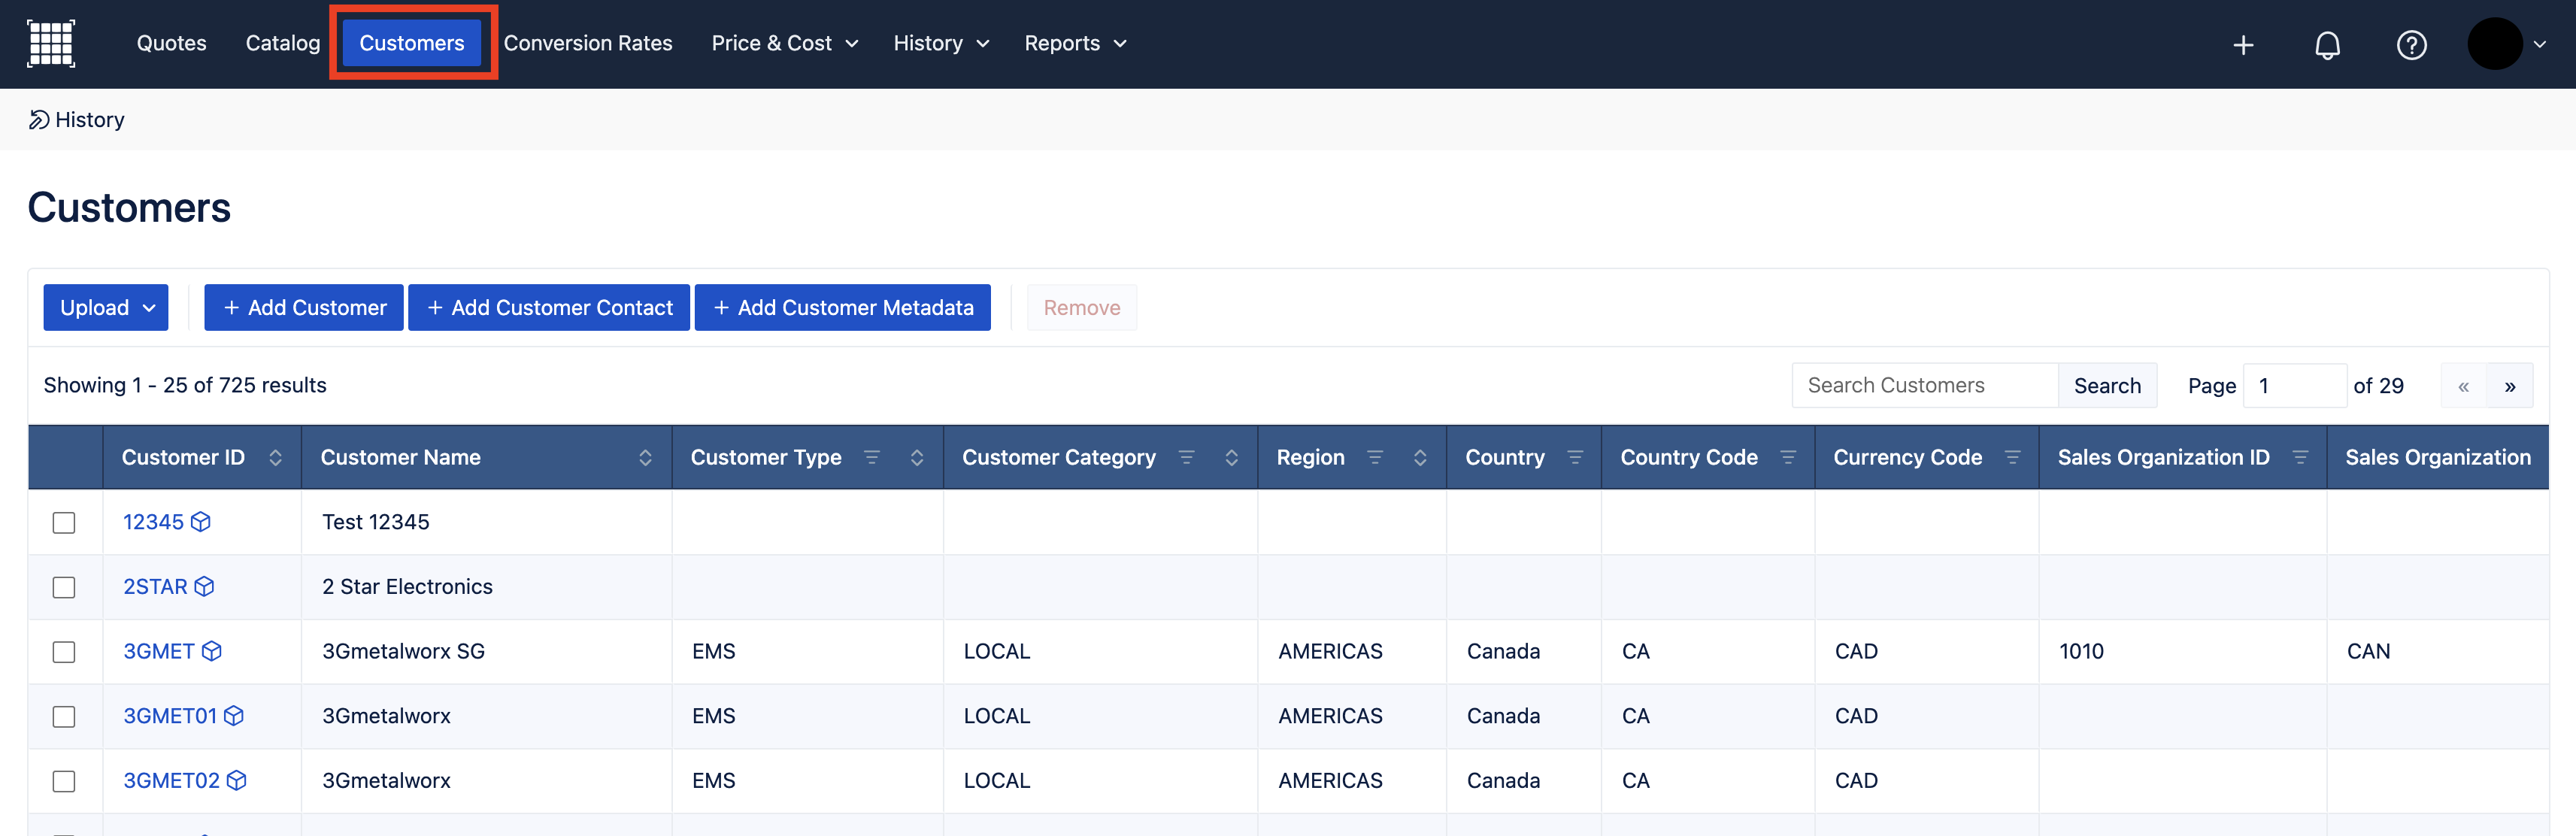Focus the Search Customers input field
This screenshot has height=836, width=2576.
1925,386
